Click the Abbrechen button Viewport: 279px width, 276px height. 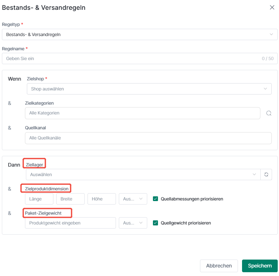[219, 266]
